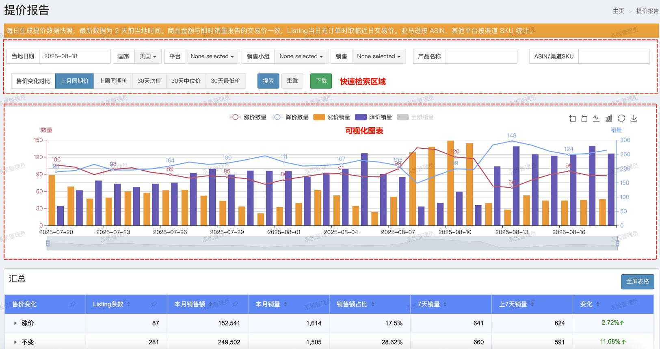Image resolution: width=660 pixels, height=349 pixels.
Task: Switch chart to line view icon
Action: (596, 118)
